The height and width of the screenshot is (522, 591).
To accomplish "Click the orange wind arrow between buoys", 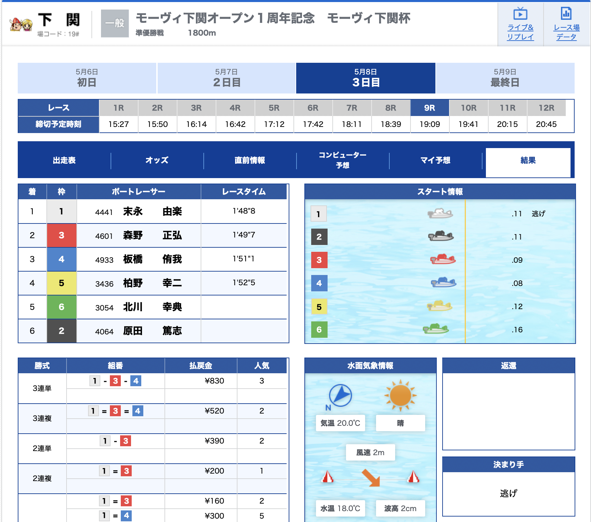I will point(371,477).
